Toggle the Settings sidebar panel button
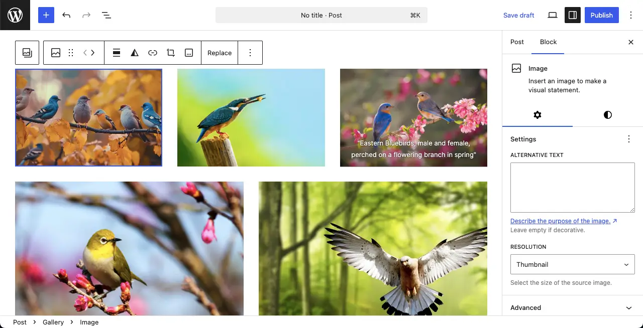Screen dimensions: 643x328 pyautogui.click(x=572, y=15)
